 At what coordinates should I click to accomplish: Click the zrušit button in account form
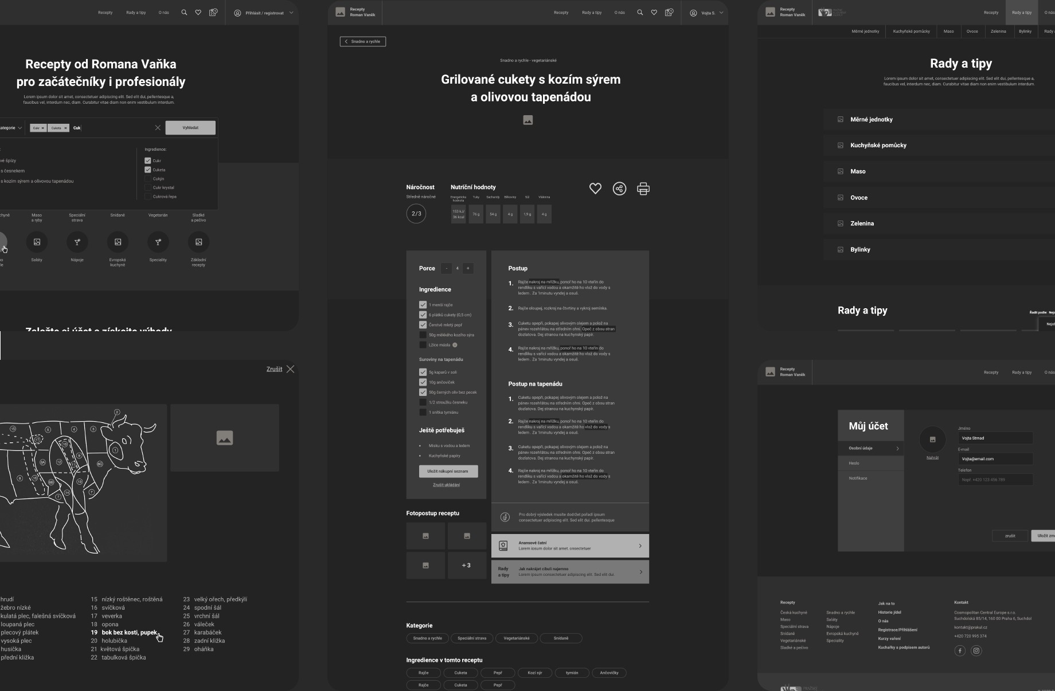(x=1010, y=536)
